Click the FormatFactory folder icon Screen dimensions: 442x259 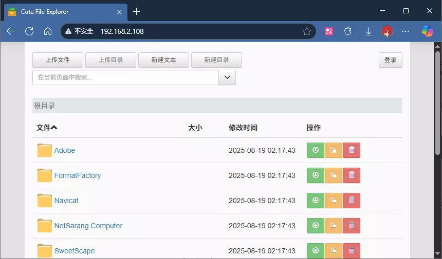point(45,175)
